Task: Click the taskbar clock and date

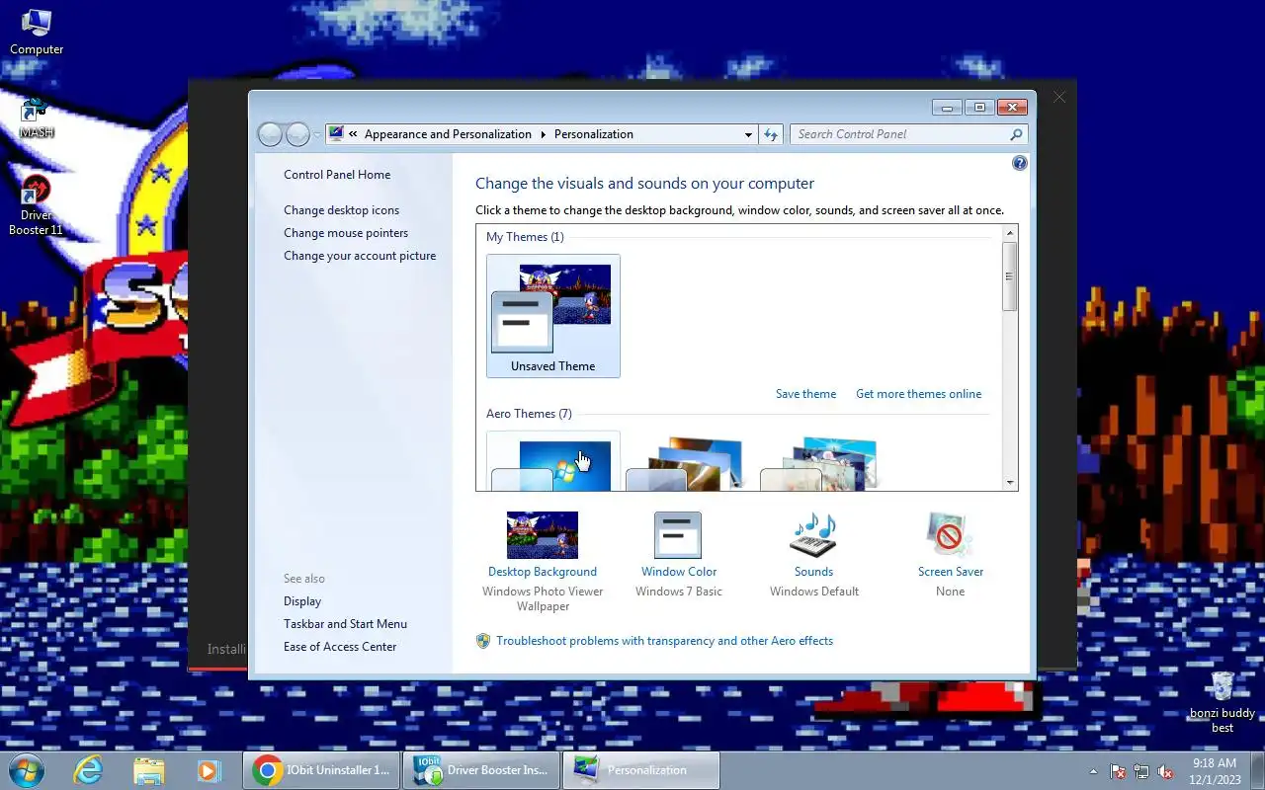Action: 1215,771
